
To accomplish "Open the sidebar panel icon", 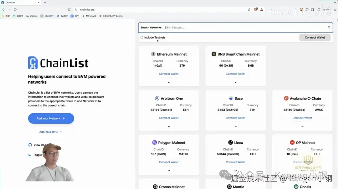I will 313,9.
